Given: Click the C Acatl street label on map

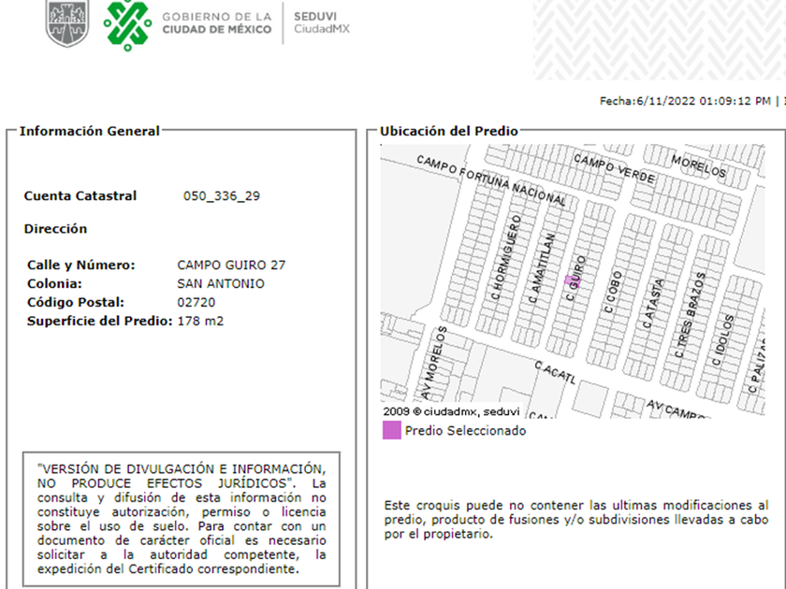Looking at the screenshot, I should click(556, 372).
